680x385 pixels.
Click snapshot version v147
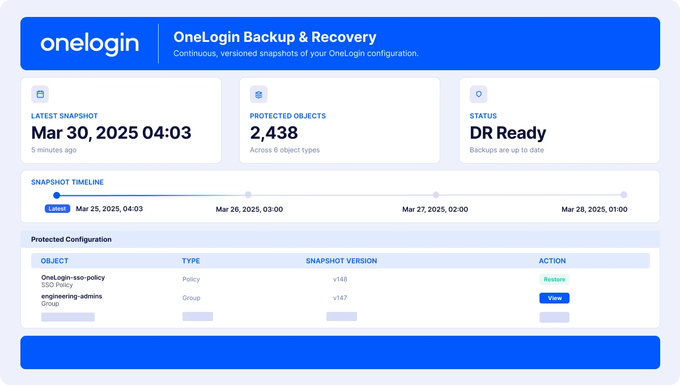click(341, 298)
